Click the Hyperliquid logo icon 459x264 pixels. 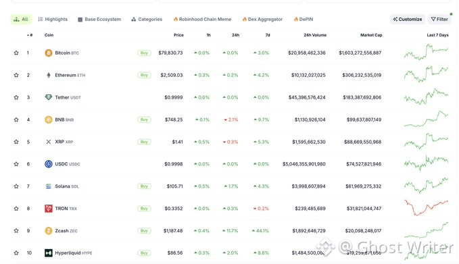tap(48, 253)
